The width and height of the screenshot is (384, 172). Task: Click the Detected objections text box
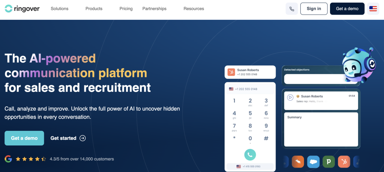click(321, 79)
